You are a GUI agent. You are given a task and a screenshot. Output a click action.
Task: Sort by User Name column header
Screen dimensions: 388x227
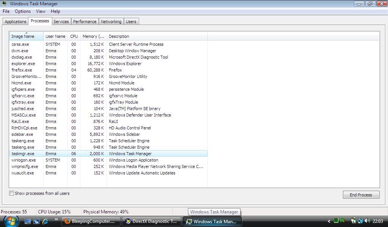pyautogui.click(x=55, y=36)
